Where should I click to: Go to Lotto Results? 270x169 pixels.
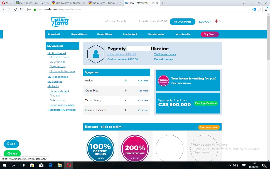click(182, 34)
